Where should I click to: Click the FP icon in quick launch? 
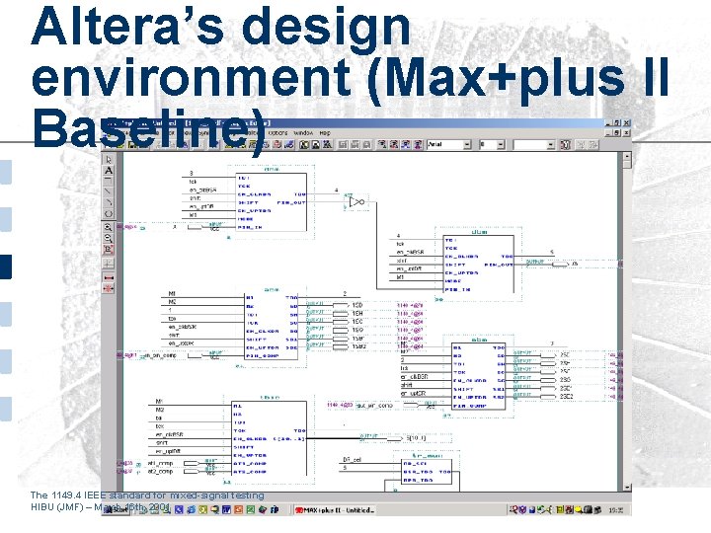(x=274, y=510)
